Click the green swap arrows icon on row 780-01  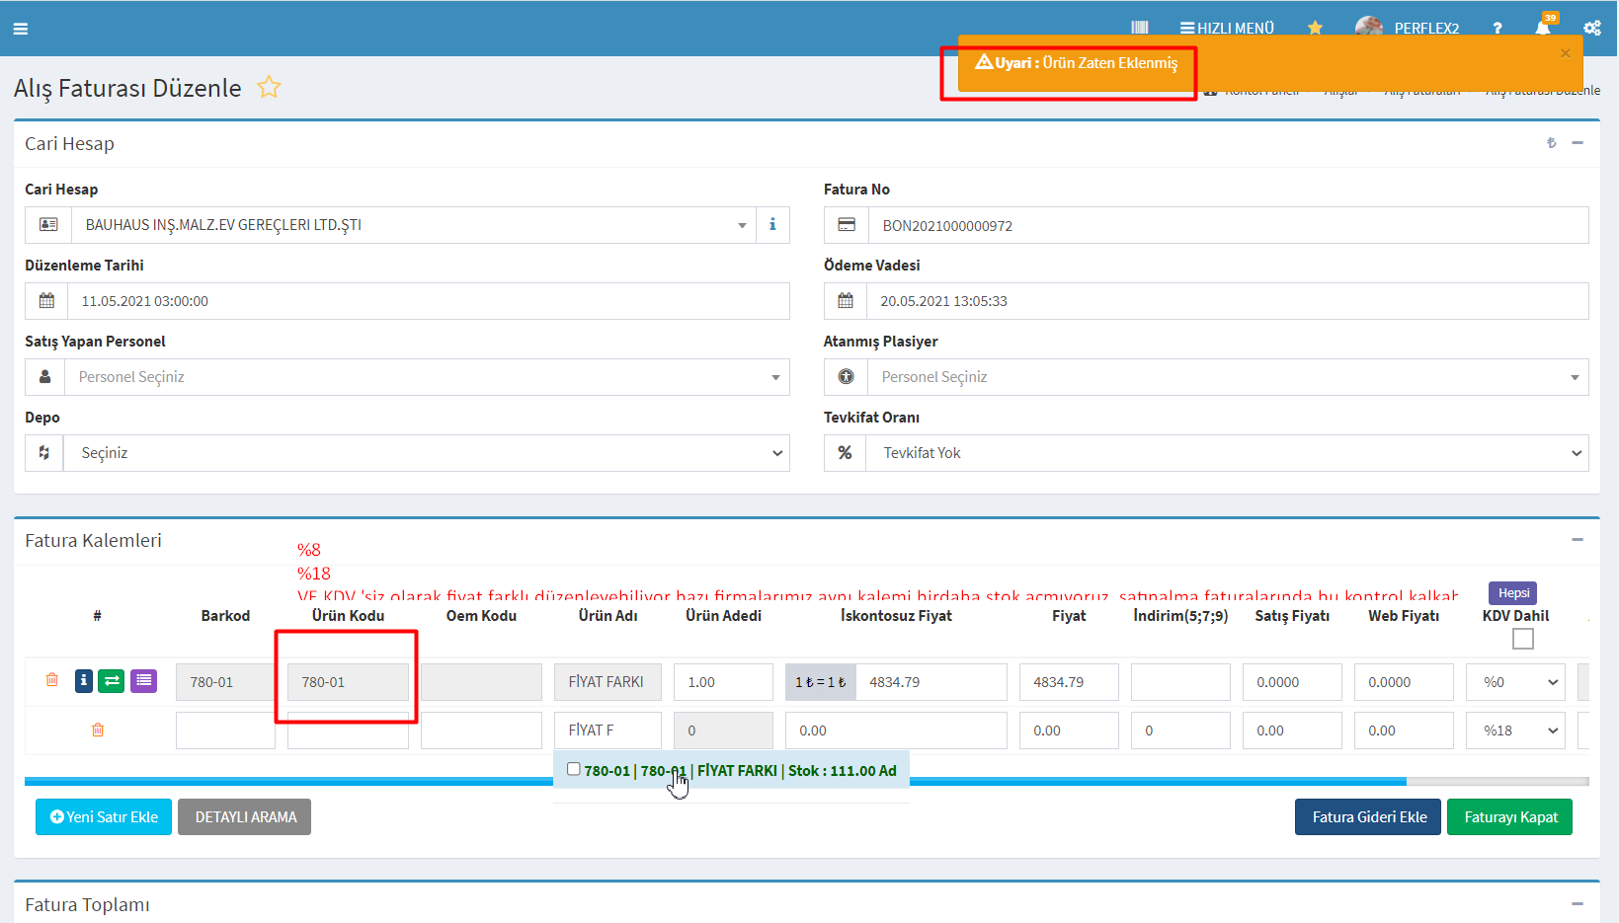[112, 680]
